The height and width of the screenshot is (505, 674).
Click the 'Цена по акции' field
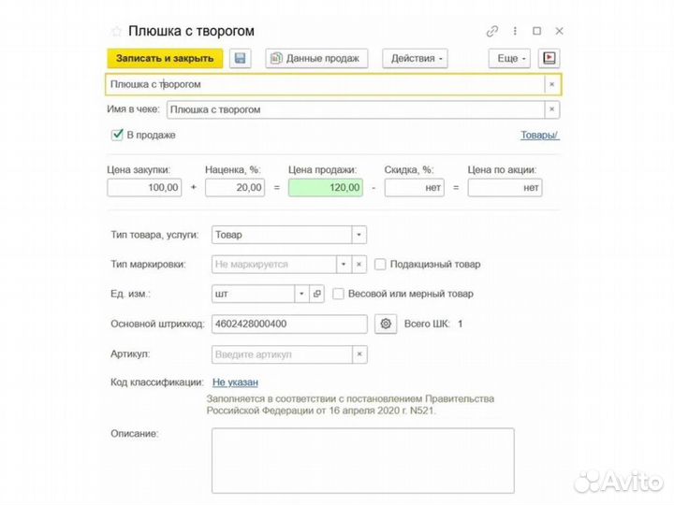[x=505, y=188]
